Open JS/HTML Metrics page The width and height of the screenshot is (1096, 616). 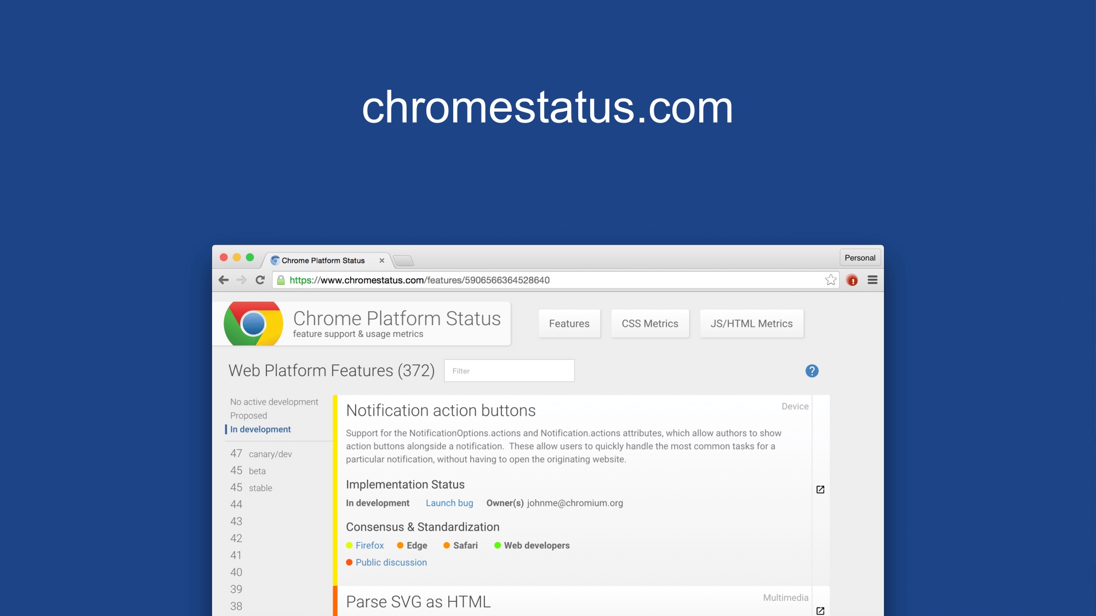tap(751, 324)
